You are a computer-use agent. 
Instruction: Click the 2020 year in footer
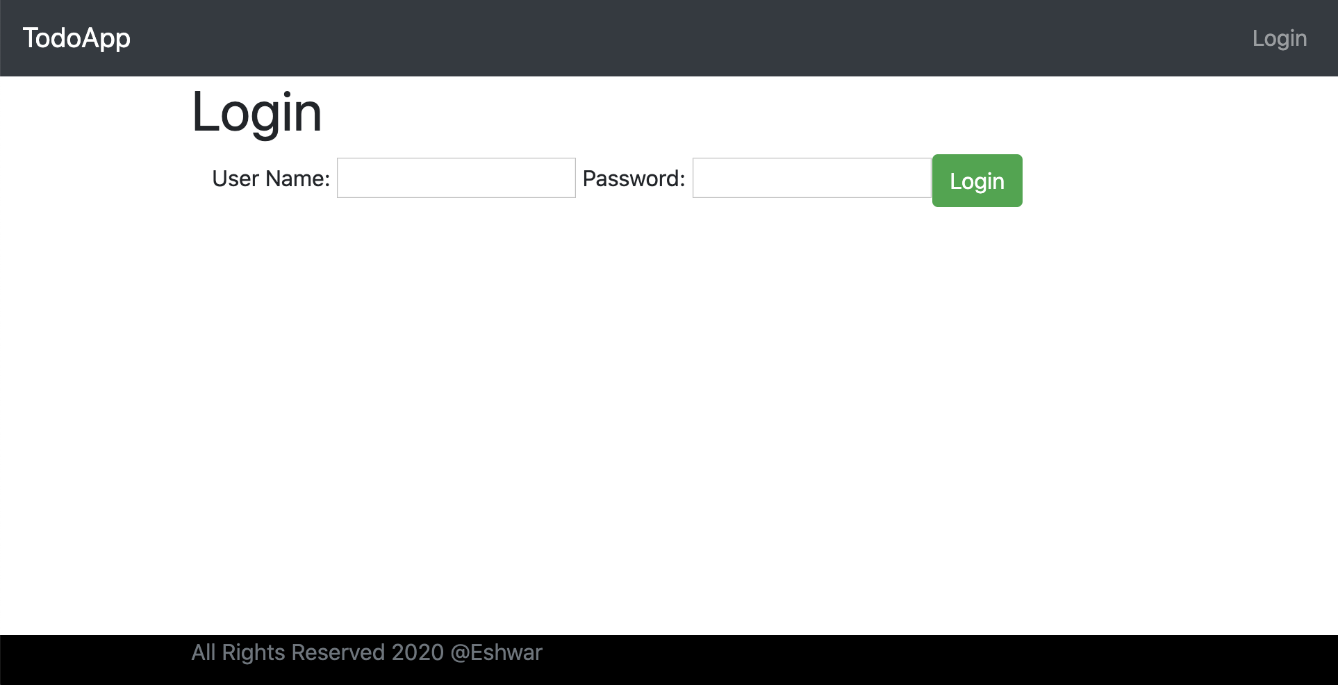coord(417,652)
